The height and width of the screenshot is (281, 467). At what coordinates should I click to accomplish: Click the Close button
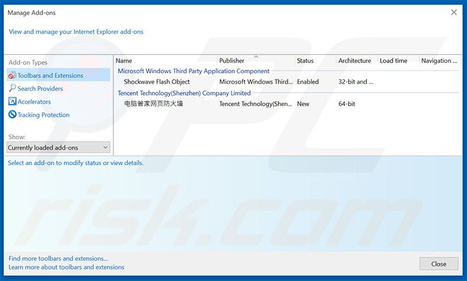(439, 264)
